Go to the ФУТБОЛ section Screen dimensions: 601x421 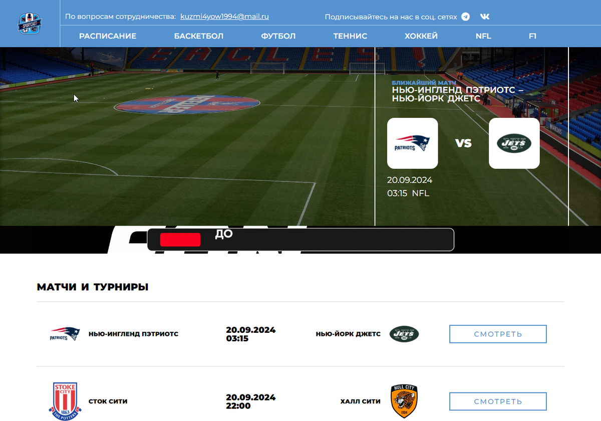(278, 36)
